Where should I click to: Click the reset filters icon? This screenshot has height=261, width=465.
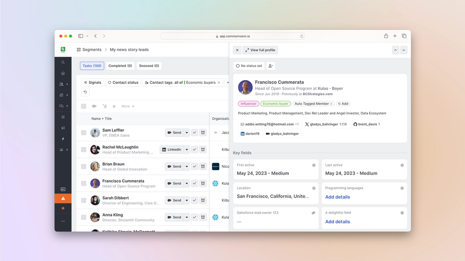tap(85, 92)
